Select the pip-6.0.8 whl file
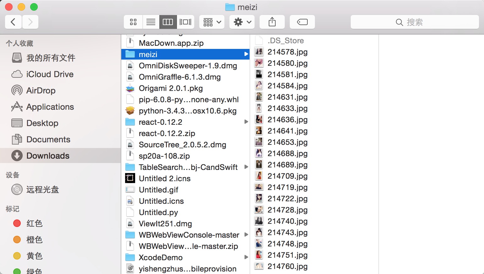 (185, 100)
